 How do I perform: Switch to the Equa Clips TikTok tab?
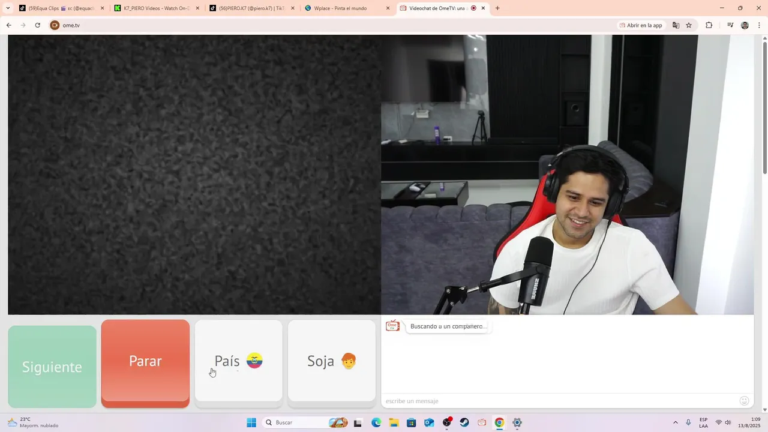tap(60, 8)
